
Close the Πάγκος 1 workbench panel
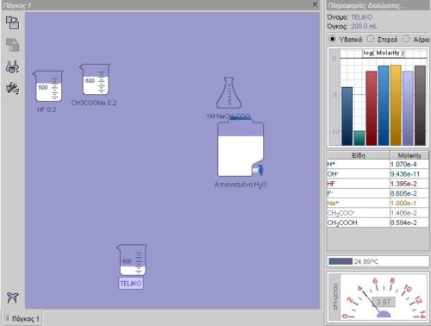315,4
